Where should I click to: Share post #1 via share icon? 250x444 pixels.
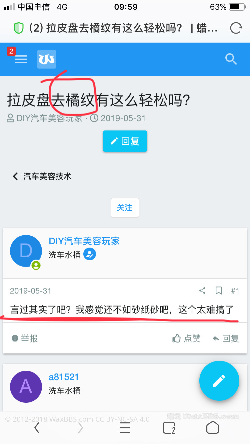pos(202,291)
